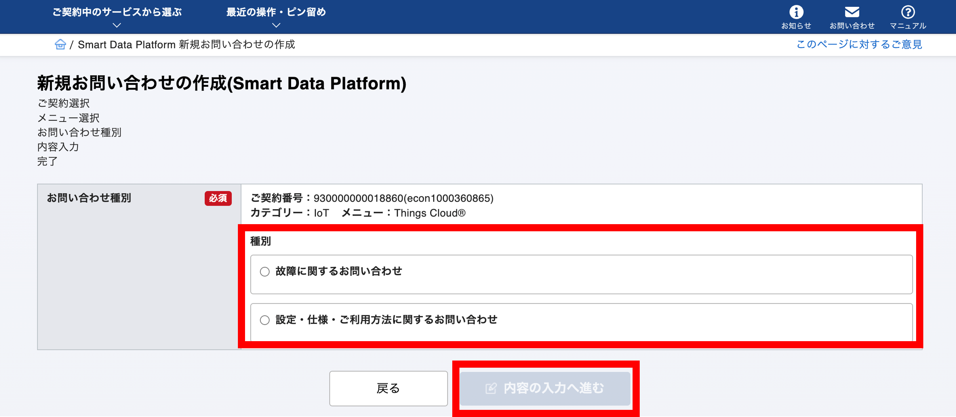Open the マニュアル question mark icon

[x=908, y=12]
